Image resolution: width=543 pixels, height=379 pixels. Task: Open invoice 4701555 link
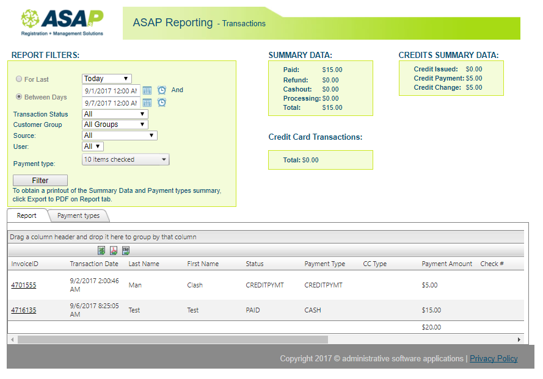(x=23, y=285)
